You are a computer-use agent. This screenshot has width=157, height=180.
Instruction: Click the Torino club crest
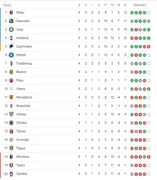[x=11, y=165]
